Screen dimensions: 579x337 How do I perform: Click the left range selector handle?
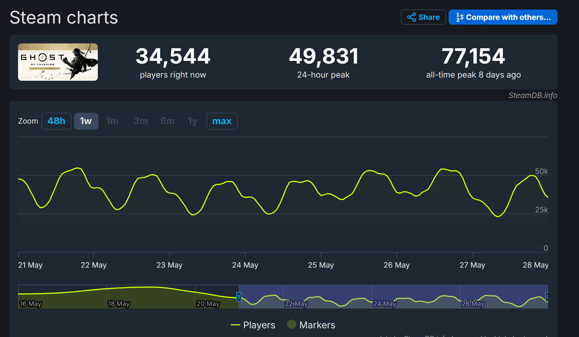239,297
